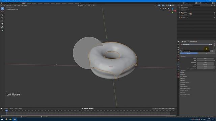This screenshot has height=121, width=216.
Task: Click the particle settings name field
Action: click(196, 51)
